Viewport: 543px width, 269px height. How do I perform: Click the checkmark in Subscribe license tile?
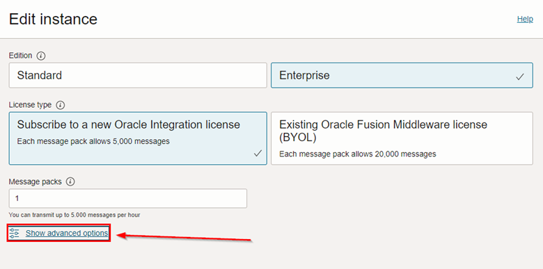[x=258, y=154]
